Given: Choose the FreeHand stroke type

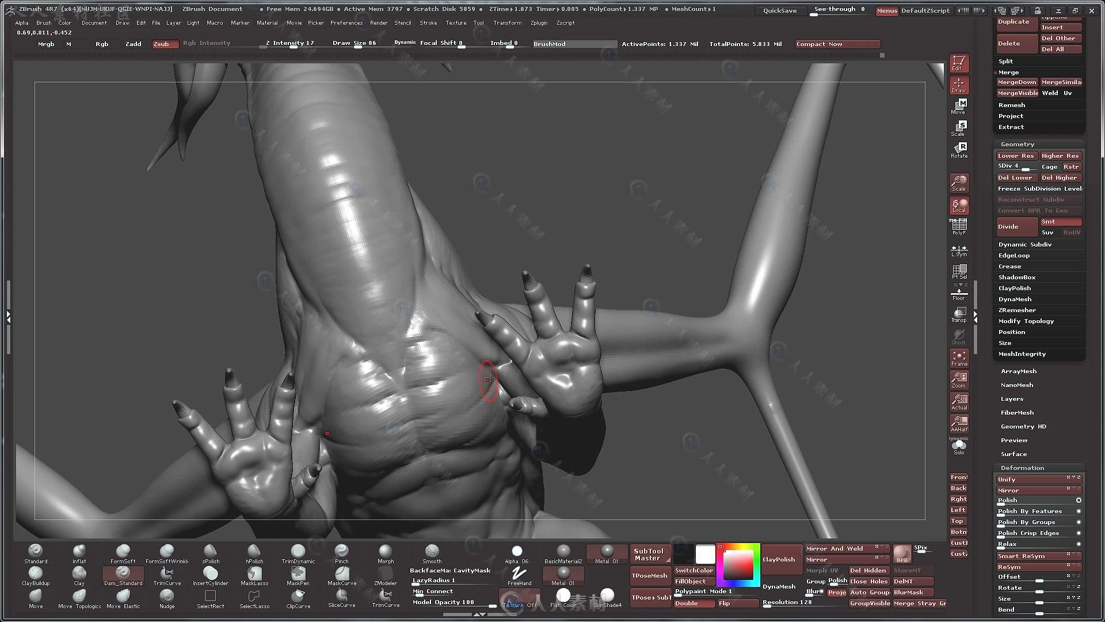Looking at the screenshot, I should tap(519, 576).
